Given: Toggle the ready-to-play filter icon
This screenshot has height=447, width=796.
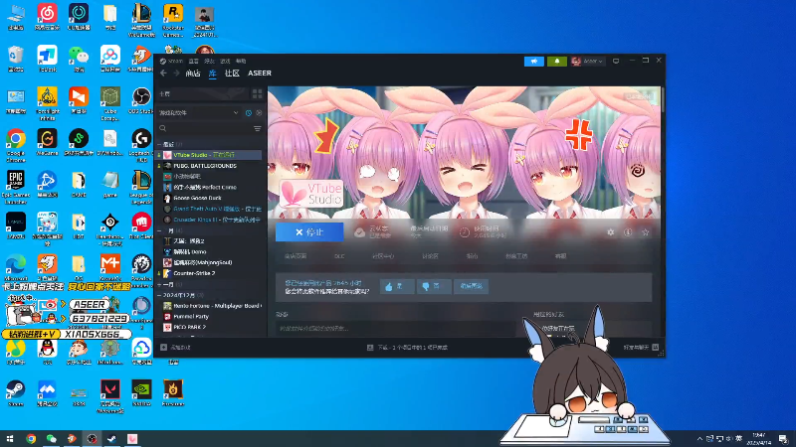Looking at the screenshot, I should click(x=259, y=113).
